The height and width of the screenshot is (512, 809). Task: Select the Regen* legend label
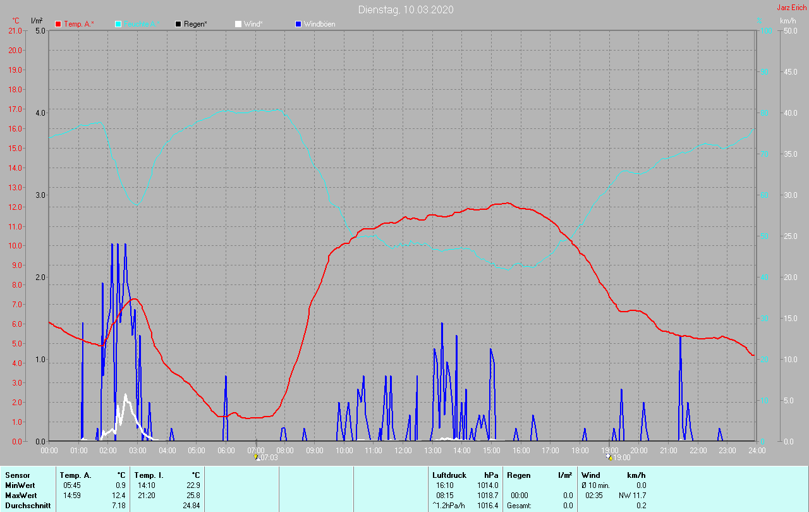[196, 24]
